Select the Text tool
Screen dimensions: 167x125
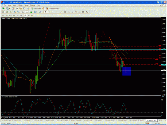tap(72, 12)
